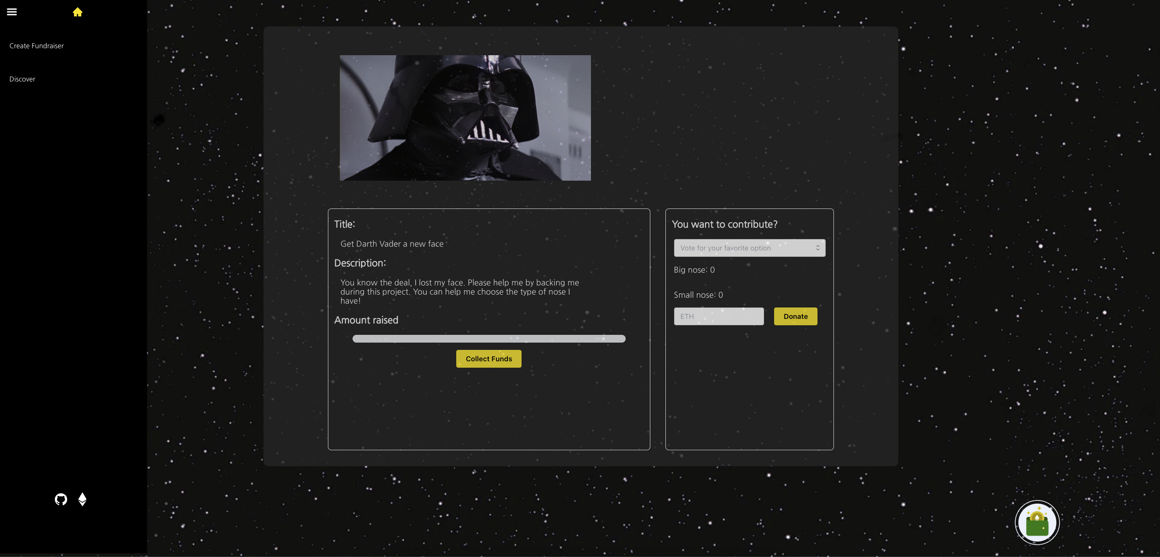Go to the yellow home icon
Viewport: 1160px width, 557px height.
[77, 12]
